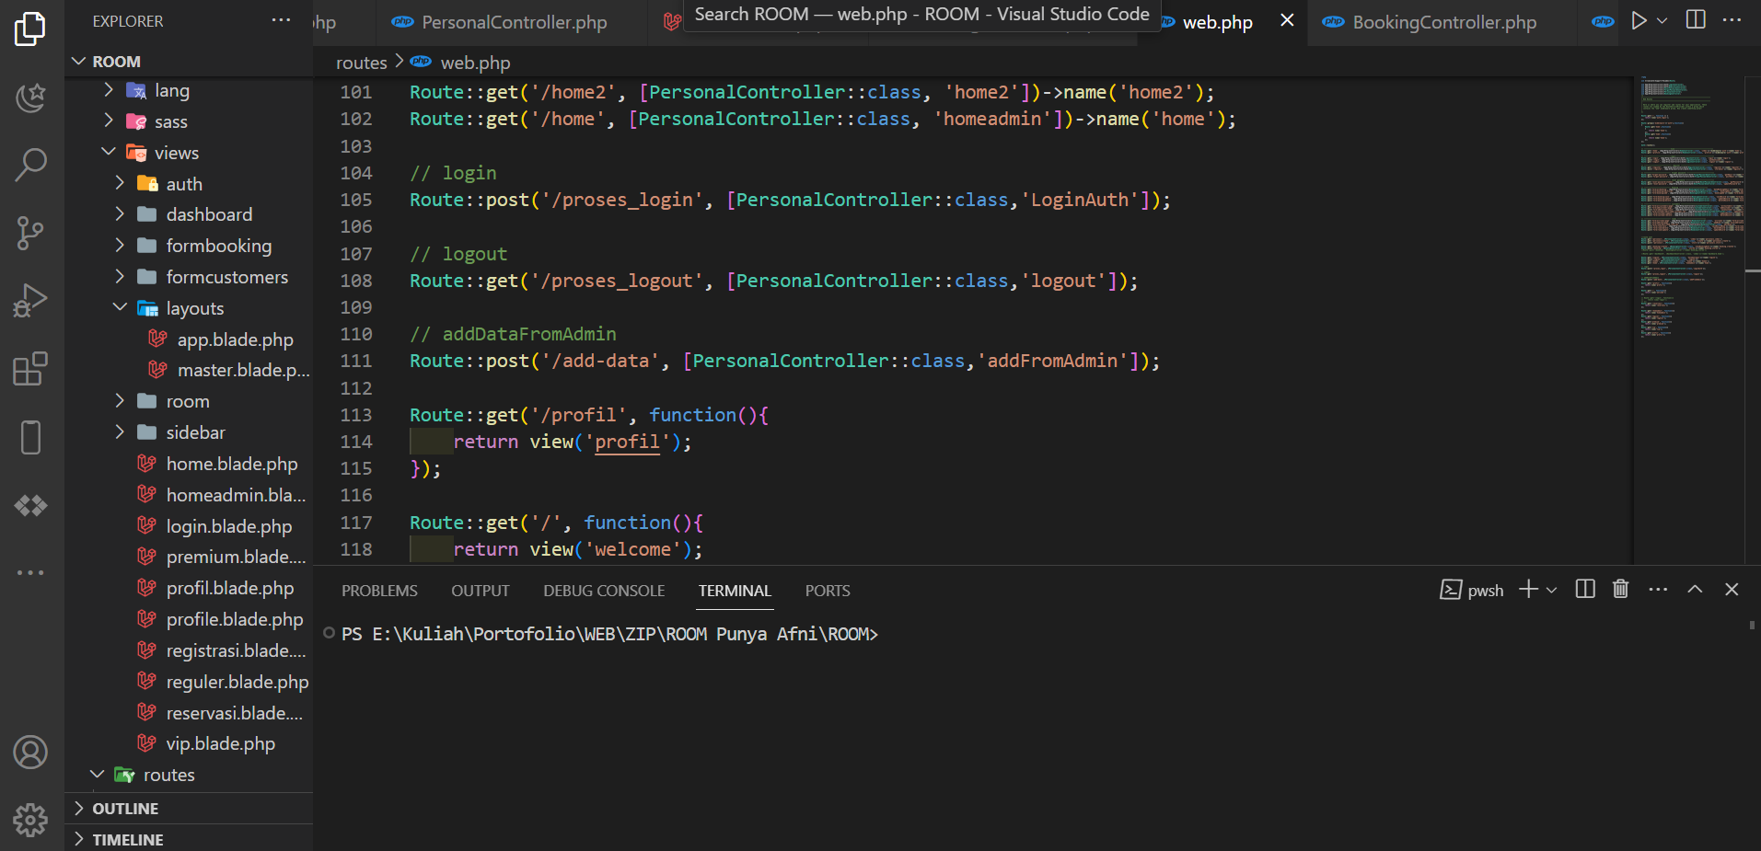Open the Accounts menu icon
Screen dimensions: 1761x851
(x=30, y=752)
